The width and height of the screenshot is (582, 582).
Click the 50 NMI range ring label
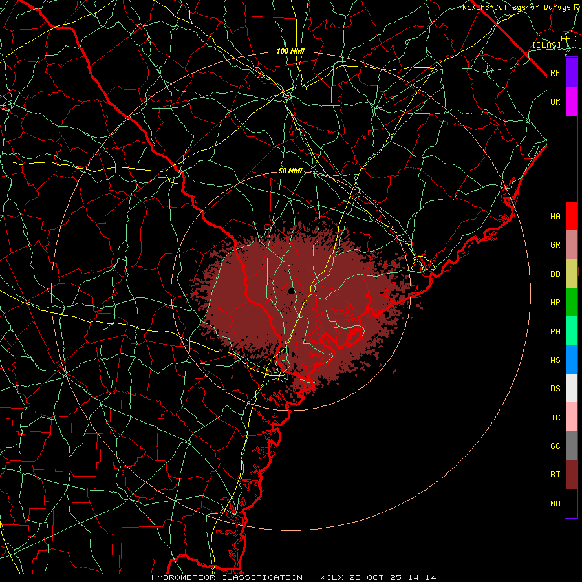tap(290, 171)
